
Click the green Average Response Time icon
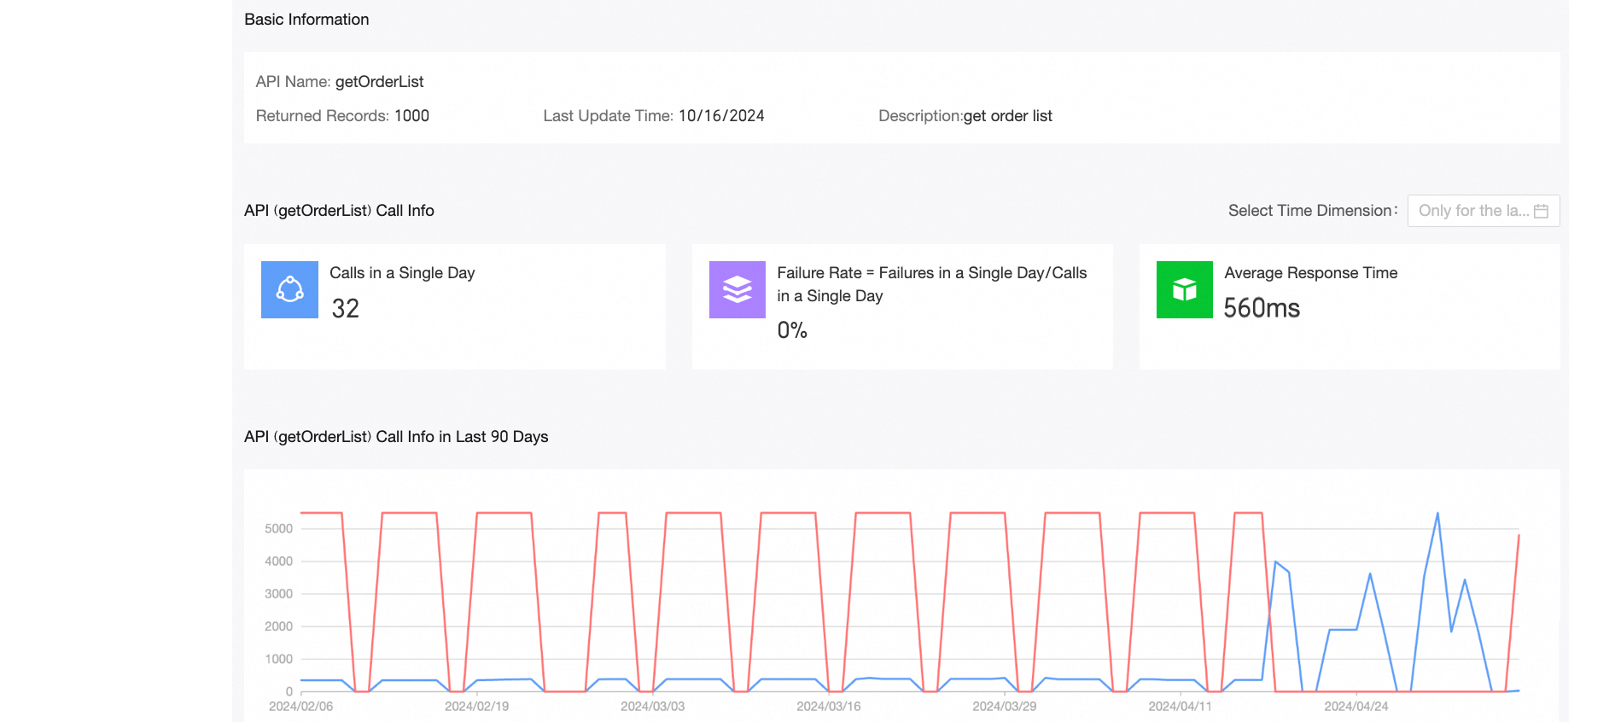click(1184, 289)
